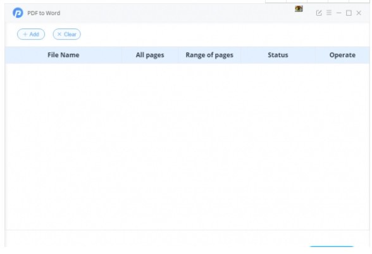Click the File Name column header
The image size is (372, 254).
[x=63, y=55]
